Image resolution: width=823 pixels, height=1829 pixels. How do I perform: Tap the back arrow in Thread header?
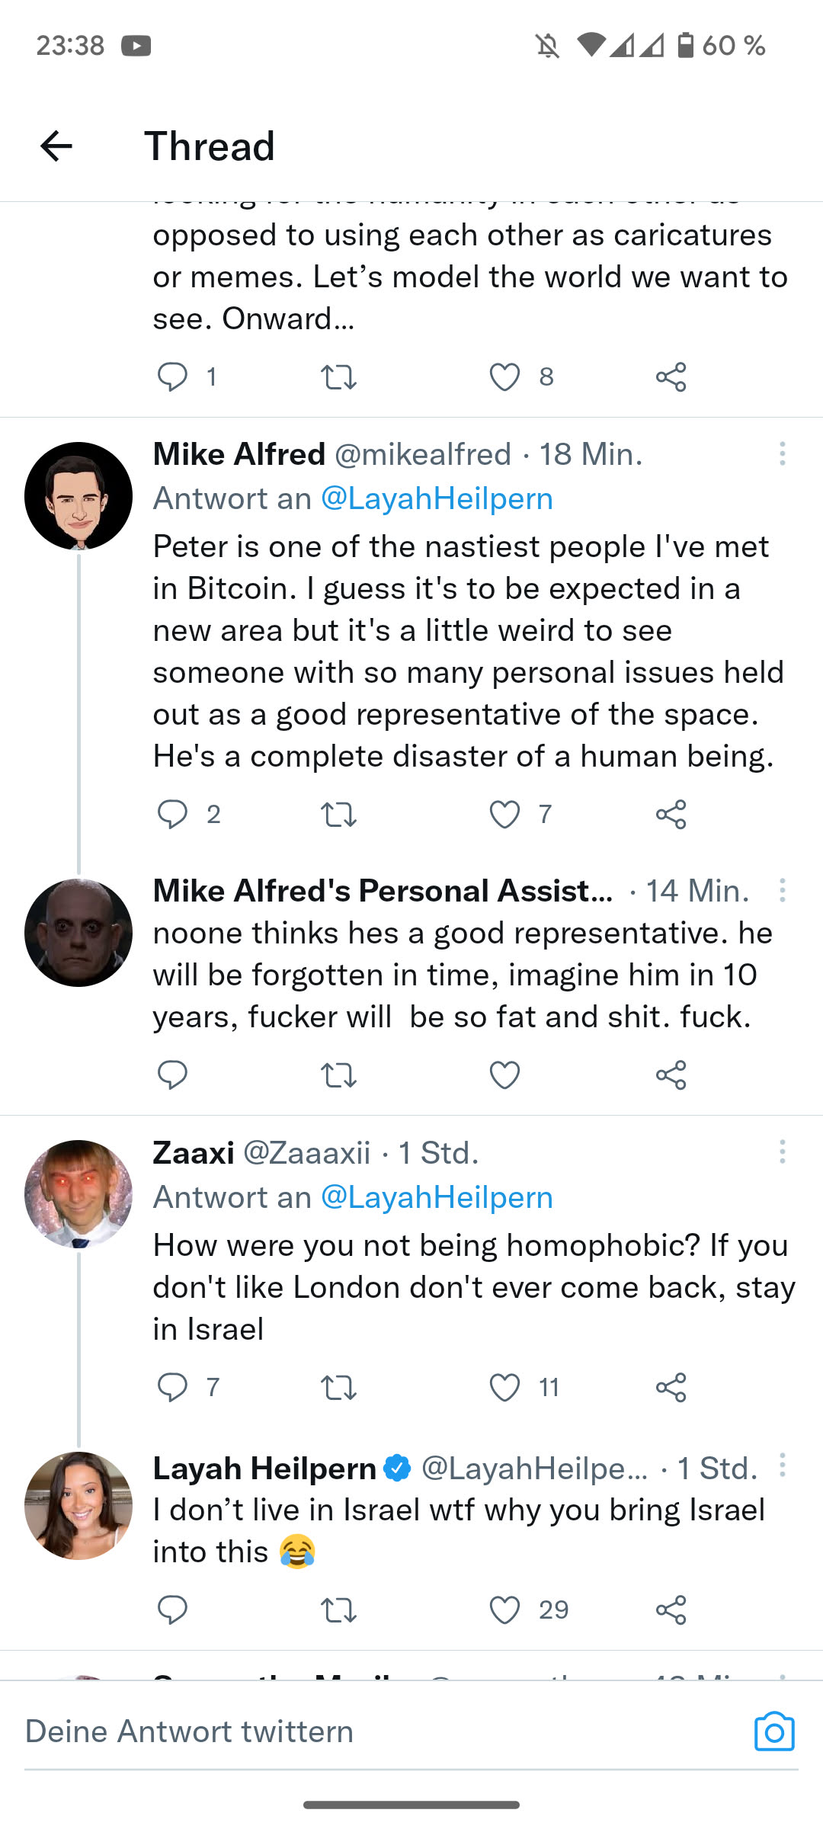(56, 146)
